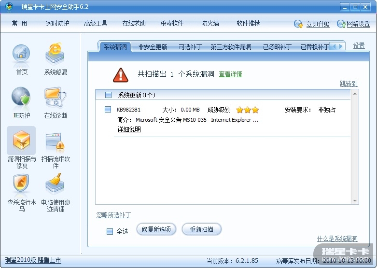Click the 跳转到 jump link
The width and height of the screenshot is (377, 268).
(349, 84)
